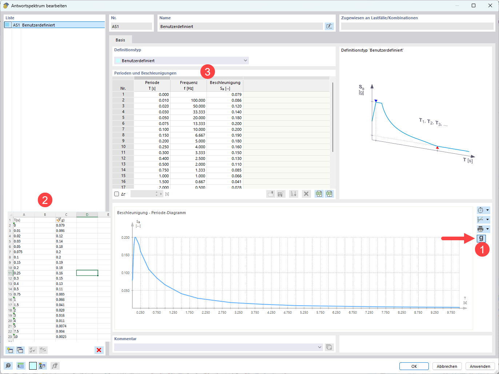Viewport: 499px width, 374px height.
Task: Click frequency cell 6.667 in row 8
Action: pyautogui.click(x=188, y=135)
